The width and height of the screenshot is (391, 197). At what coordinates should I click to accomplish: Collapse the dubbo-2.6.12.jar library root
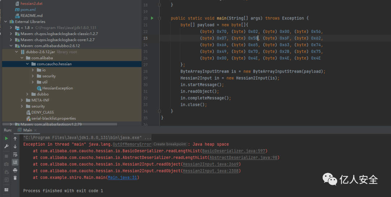(x=16, y=52)
